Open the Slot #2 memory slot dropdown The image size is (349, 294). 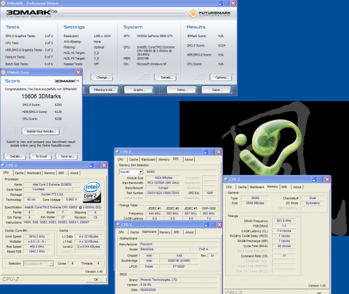[x=141, y=172]
